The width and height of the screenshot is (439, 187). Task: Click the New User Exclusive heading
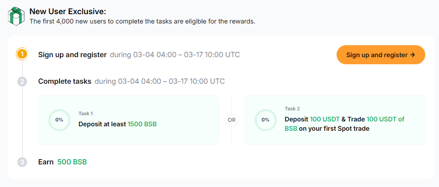point(67,12)
